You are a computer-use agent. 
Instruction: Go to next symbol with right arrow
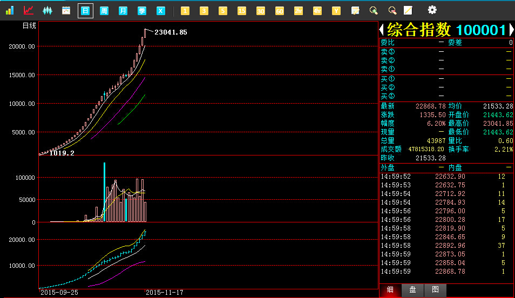coord(511,30)
